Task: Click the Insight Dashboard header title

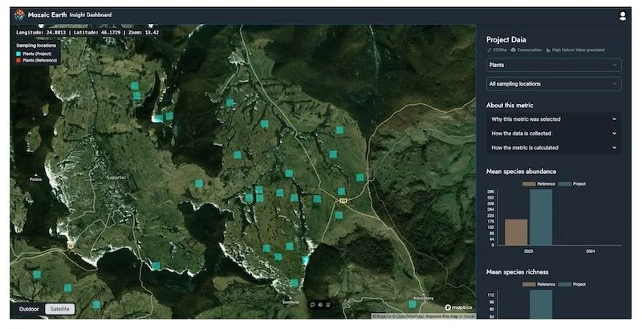Action: (x=91, y=15)
